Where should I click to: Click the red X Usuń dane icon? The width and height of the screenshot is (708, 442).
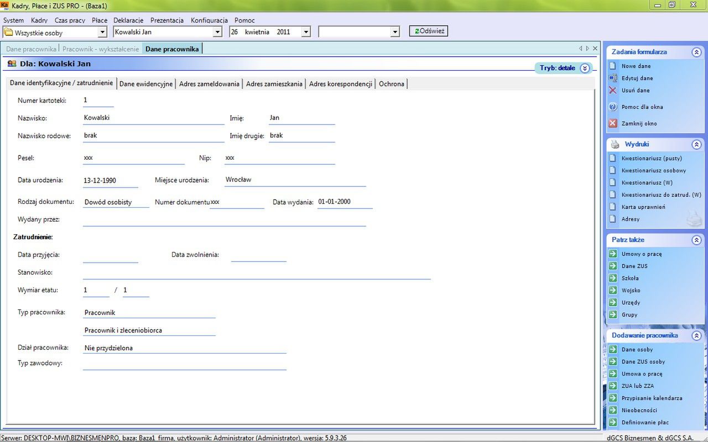pyautogui.click(x=613, y=90)
